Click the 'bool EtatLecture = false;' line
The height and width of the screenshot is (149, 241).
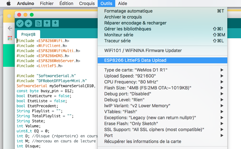tap(44, 96)
